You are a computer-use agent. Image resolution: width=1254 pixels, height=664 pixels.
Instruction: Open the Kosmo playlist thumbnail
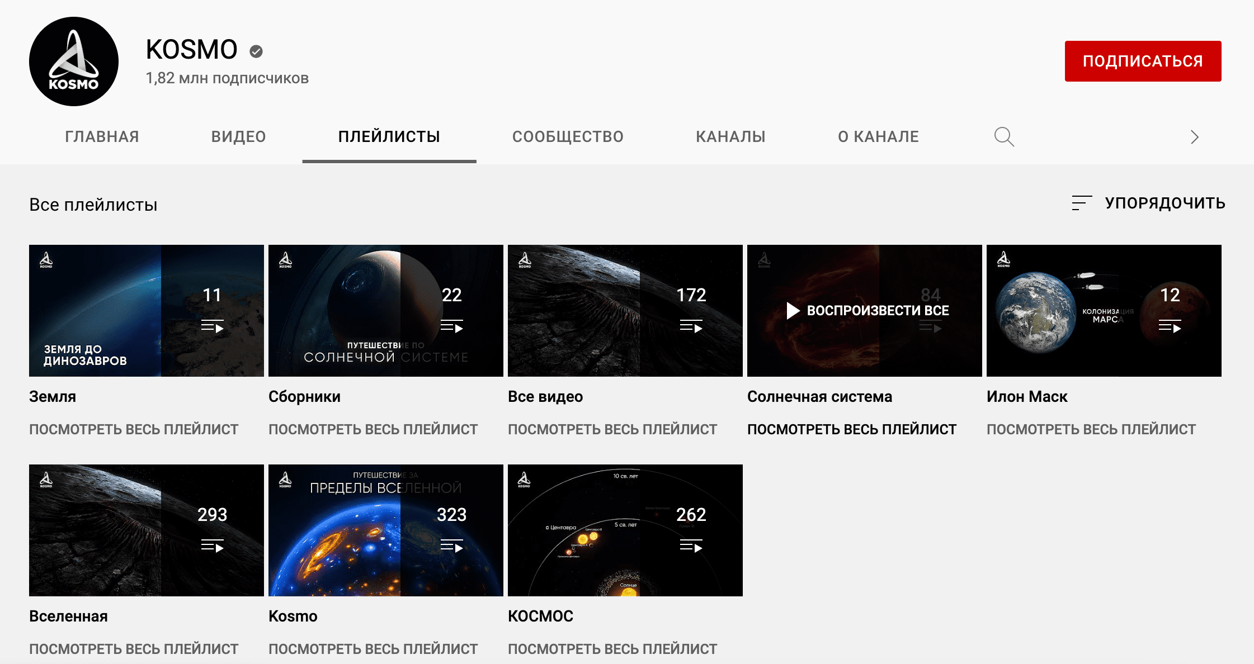click(386, 530)
